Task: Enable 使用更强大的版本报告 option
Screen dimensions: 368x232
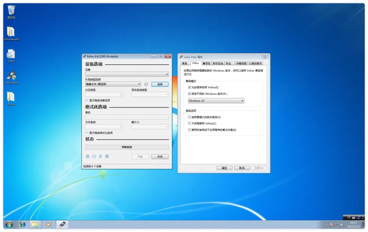Action: coord(189,117)
